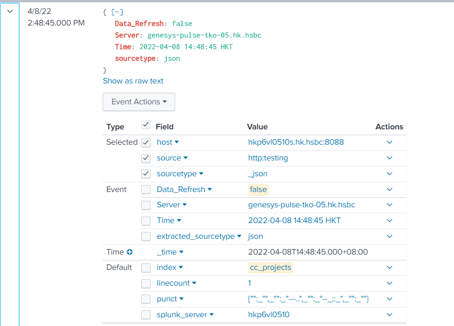Open the host field name dropdown
Screen dimensions: 454x326
point(167,142)
